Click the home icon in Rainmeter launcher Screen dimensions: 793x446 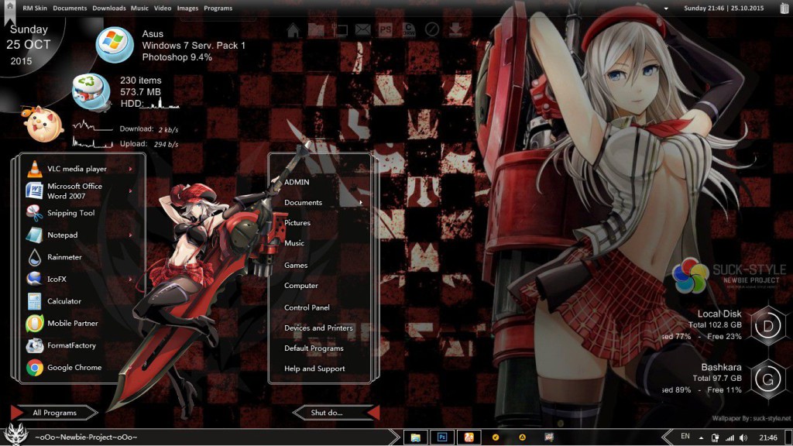(x=294, y=30)
